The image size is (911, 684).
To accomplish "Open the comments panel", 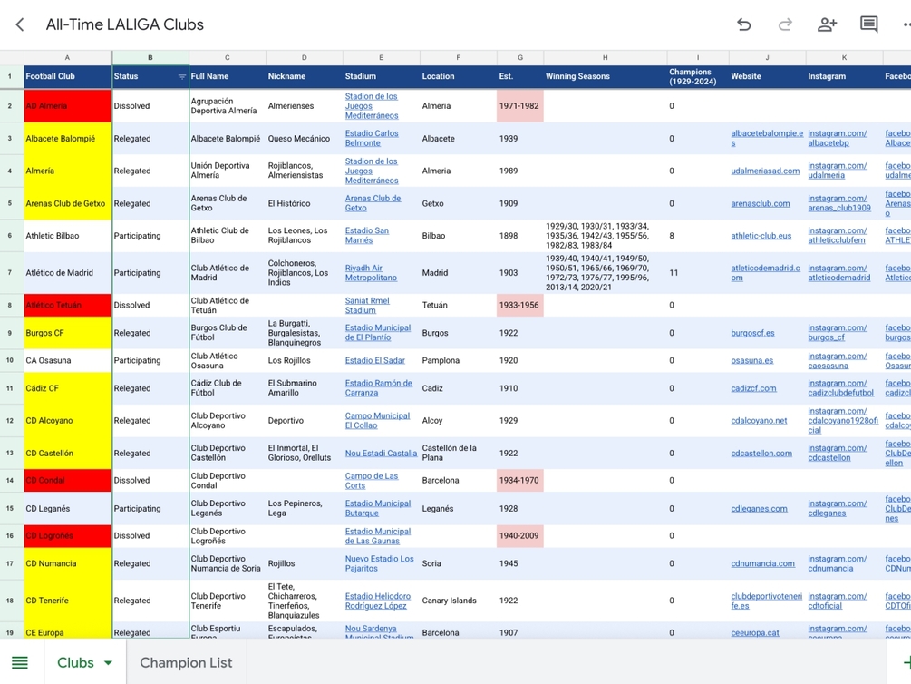I will tap(868, 24).
